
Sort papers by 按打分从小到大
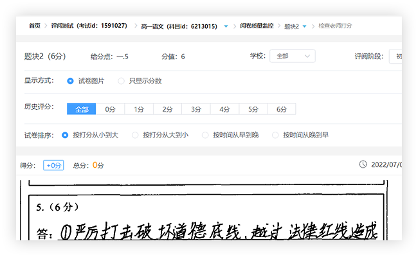tap(66, 135)
